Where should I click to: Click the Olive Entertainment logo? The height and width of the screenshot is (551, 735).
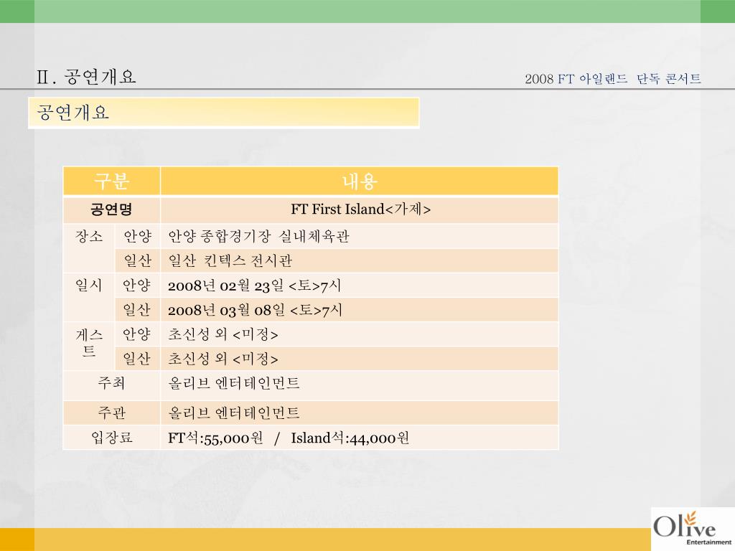pos(693,529)
